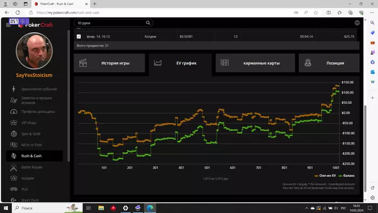This screenshot has width=378, height=213.
Task: Select the All-in or Fold sidebar icon
Action: click(13, 145)
